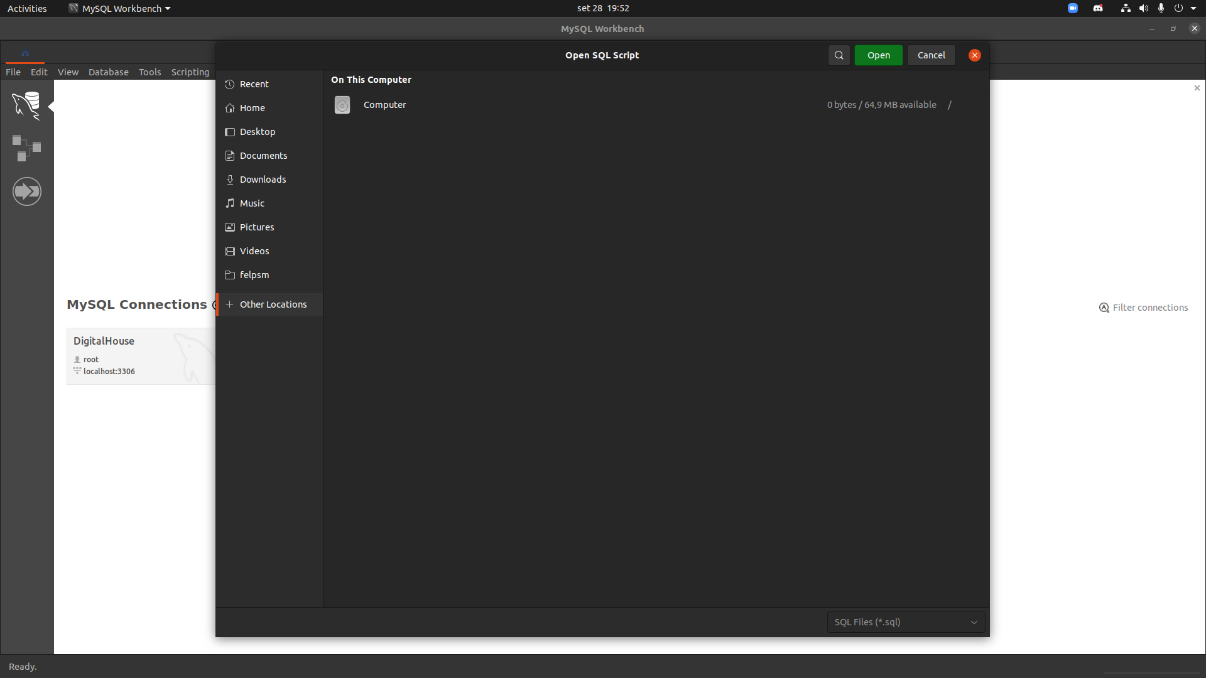Click the Desktop icon in sidebar

pos(230,132)
